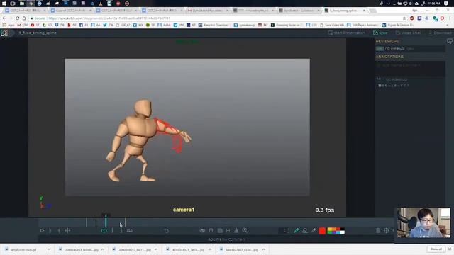Select the frame 10 annotation comment

click(410, 82)
